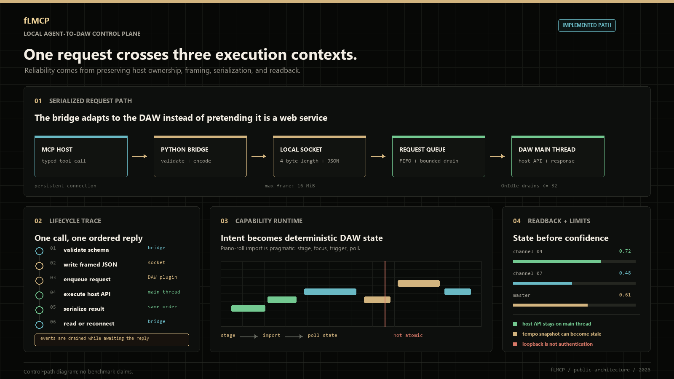Select the 'execute host API' step label
674x379 pixels.
(87, 294)
